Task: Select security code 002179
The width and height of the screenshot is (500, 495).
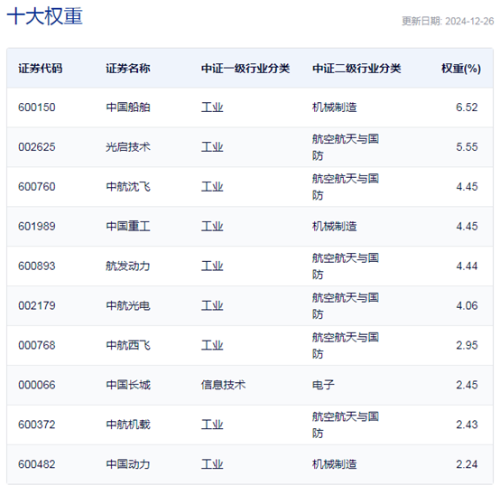Action: click(x=37, y=305)
